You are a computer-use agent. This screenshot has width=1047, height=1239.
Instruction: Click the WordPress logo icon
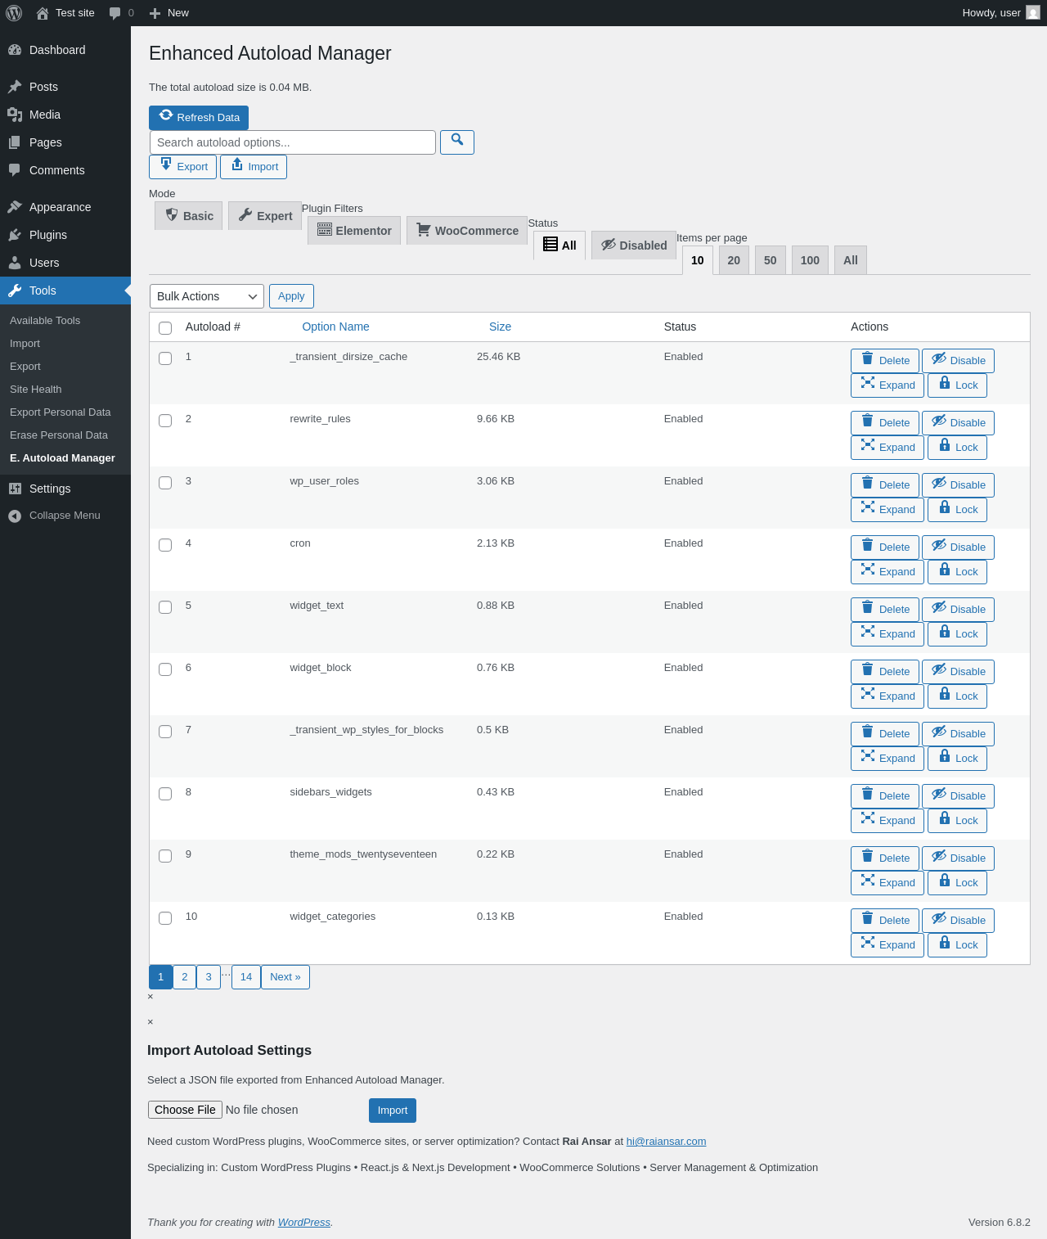coord(14,13)
